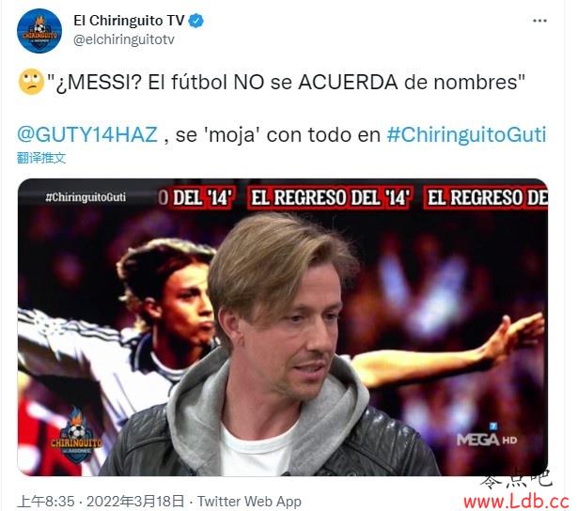Open the @elchiringuitotv handle link

point(124,39)
